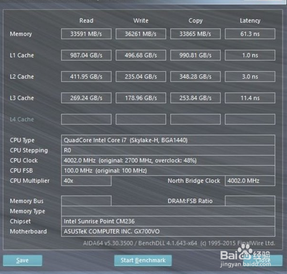This screenshot has height=274, width=287.
Task: Click the empty L4 Cache Copy field
Action: pos(195,119)
